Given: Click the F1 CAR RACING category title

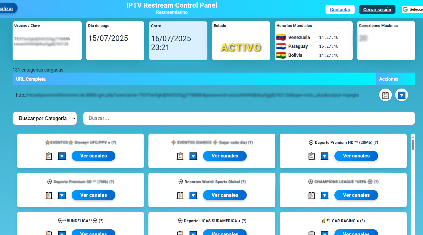Looking at the screenshot, I should 343,221.
